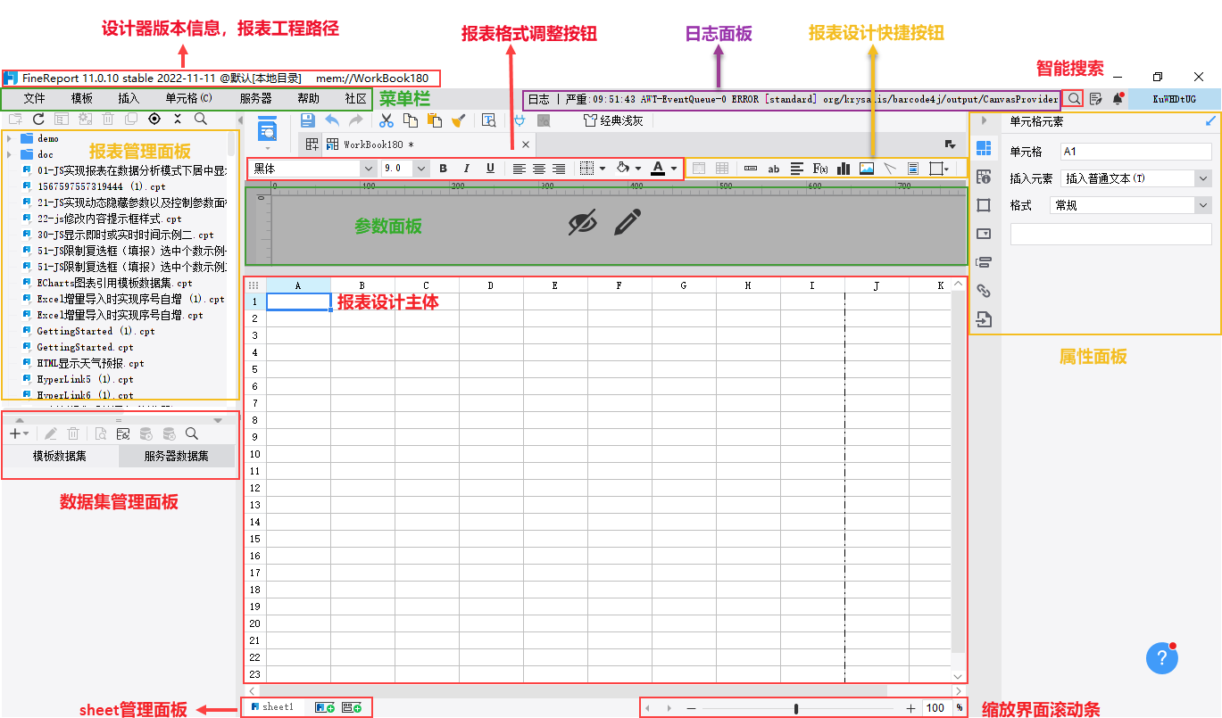Image resolution: width=1222 pixels, height=718 pixels.
Task: Add a new cpt sheet at the bottom
Action: (x=325, y=707)
